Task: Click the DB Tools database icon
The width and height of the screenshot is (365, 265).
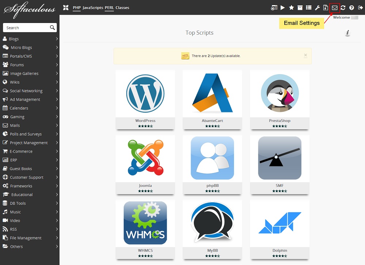Action: point(5,203)
